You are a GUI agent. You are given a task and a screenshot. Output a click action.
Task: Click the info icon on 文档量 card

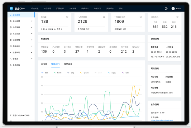click(67, 17)
